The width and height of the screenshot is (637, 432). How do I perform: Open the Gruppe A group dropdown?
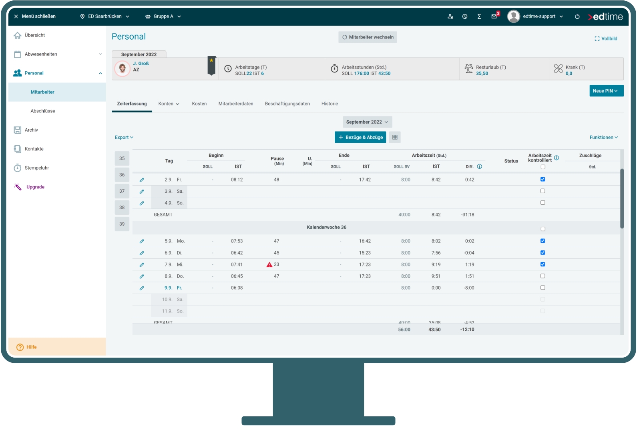163,16
